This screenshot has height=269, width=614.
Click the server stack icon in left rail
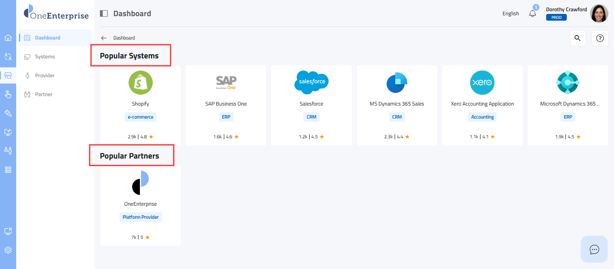8,170
